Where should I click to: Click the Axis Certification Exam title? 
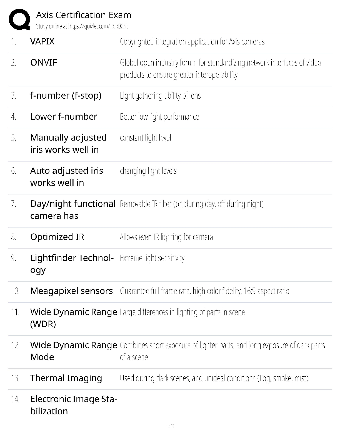click(84, 15)
